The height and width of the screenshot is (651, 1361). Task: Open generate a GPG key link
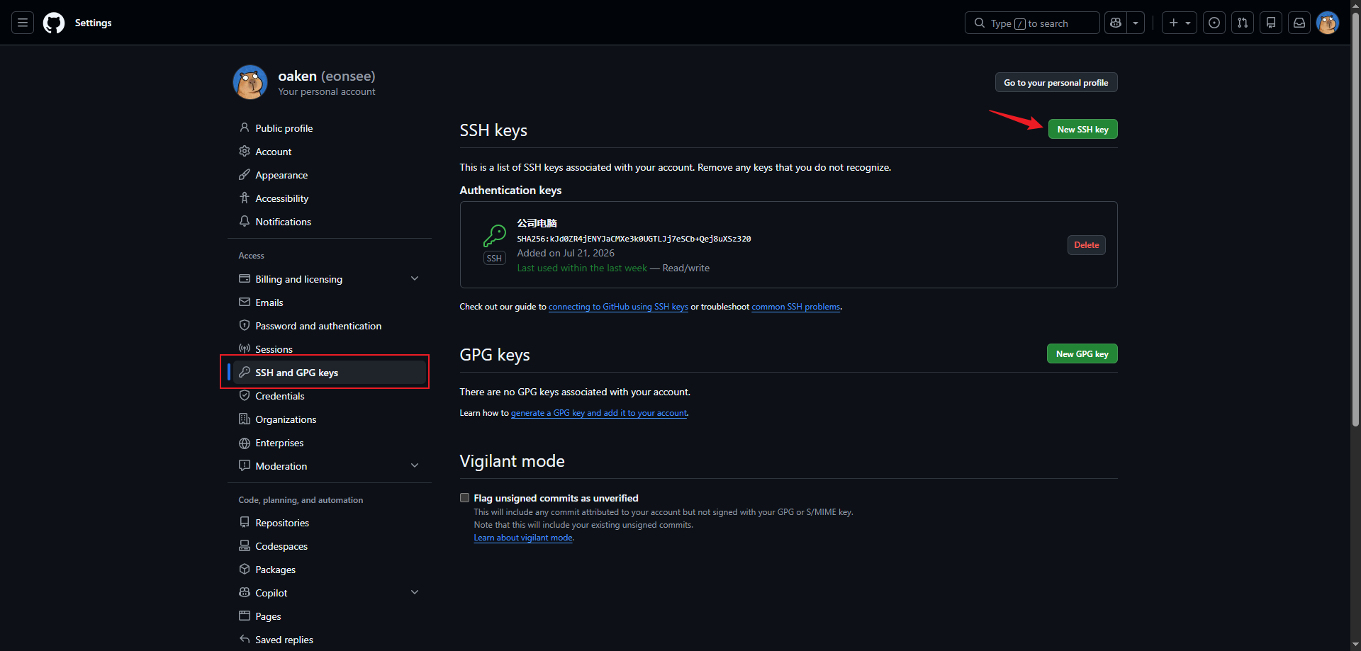(x=599, y=413)
